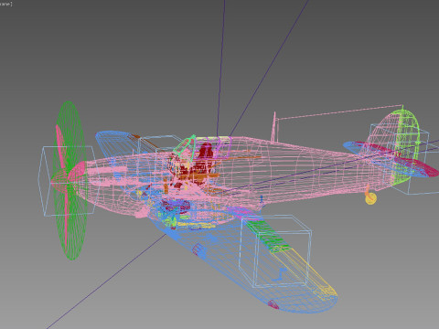The width and height of the screenshot is (439, 329).
Task: Click the pink antenna mast behind the cockpit
Action: point(274,127)
